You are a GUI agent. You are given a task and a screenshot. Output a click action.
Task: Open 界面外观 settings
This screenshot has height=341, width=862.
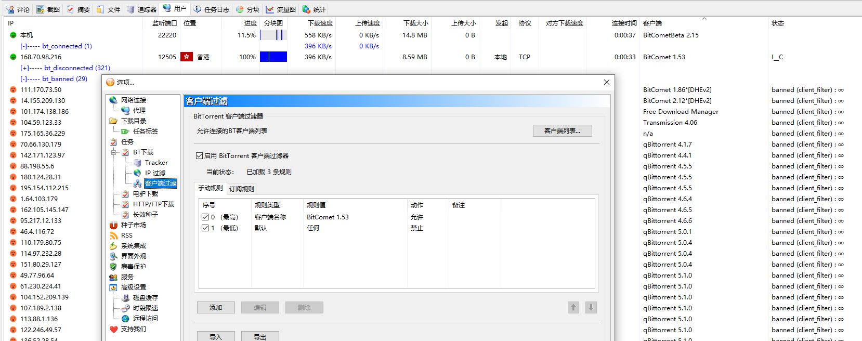coord(134,256)
